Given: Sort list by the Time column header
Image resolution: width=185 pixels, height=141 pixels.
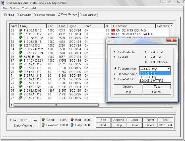Looking at the screenshot, I should click(63, 26).
